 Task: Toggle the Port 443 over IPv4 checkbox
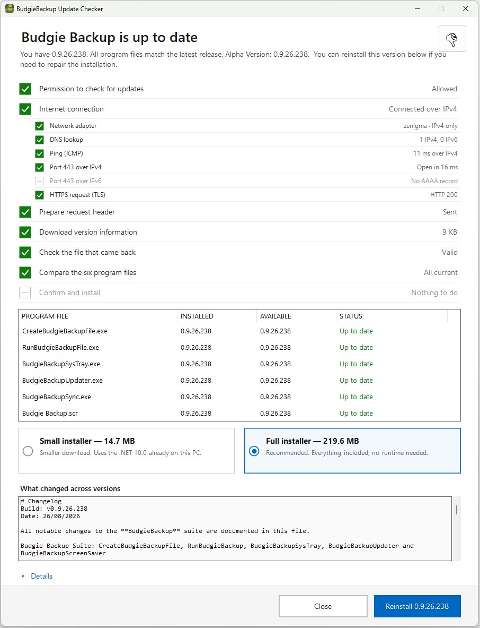39,167
